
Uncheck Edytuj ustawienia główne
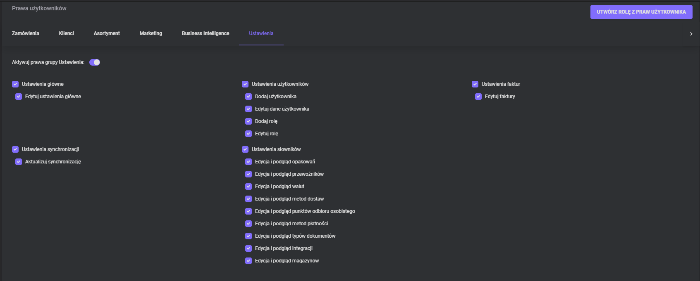click(x=19, y=97)
